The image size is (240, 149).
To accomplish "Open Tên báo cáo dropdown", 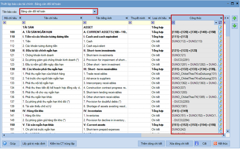I will [x=95, y=12].
